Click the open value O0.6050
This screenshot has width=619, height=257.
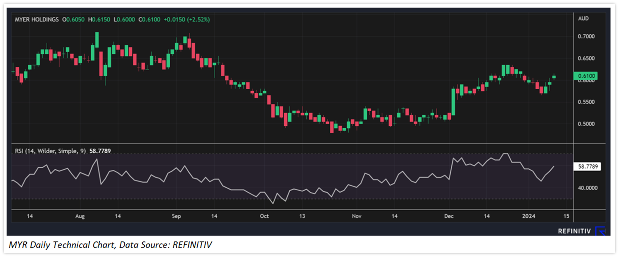[73, 19]
